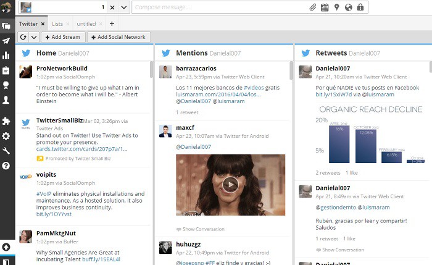Open the ProNetworkBuild username
The width and height of the screenshot is (432, 265).
click(x=62, y=69)
